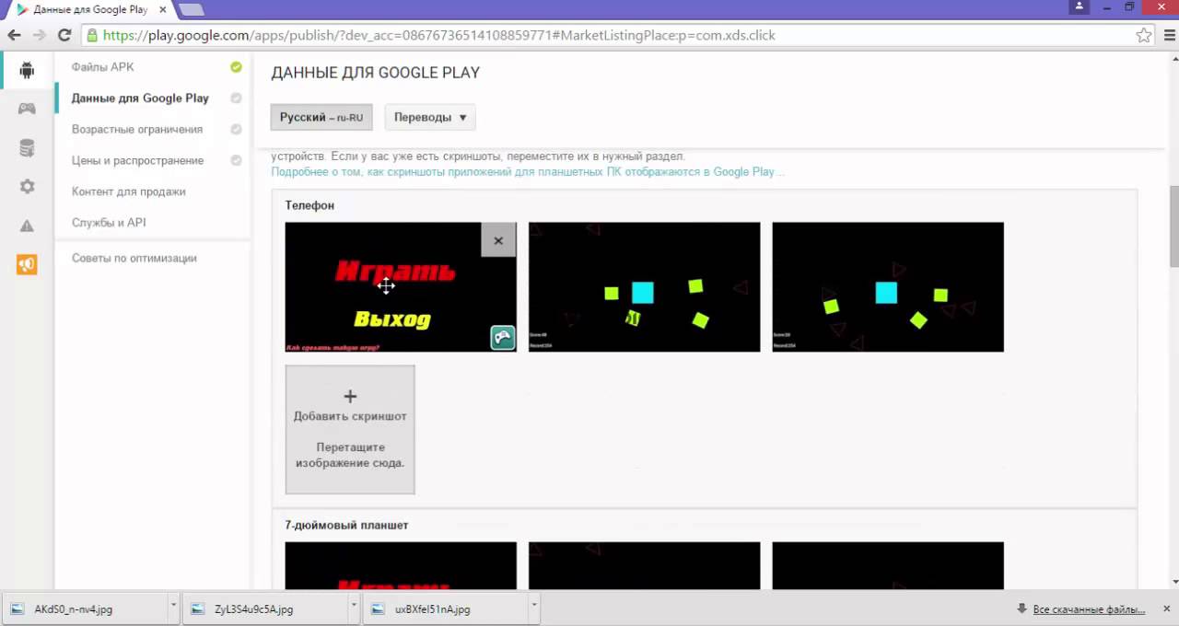This screenshot has width=1179, height=626.
Task: Select second phone screenshot thumbnail
Action: (645, 287)
